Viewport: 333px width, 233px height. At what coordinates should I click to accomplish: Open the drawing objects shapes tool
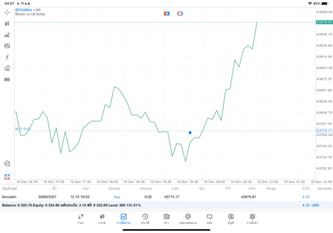(7, 68)
